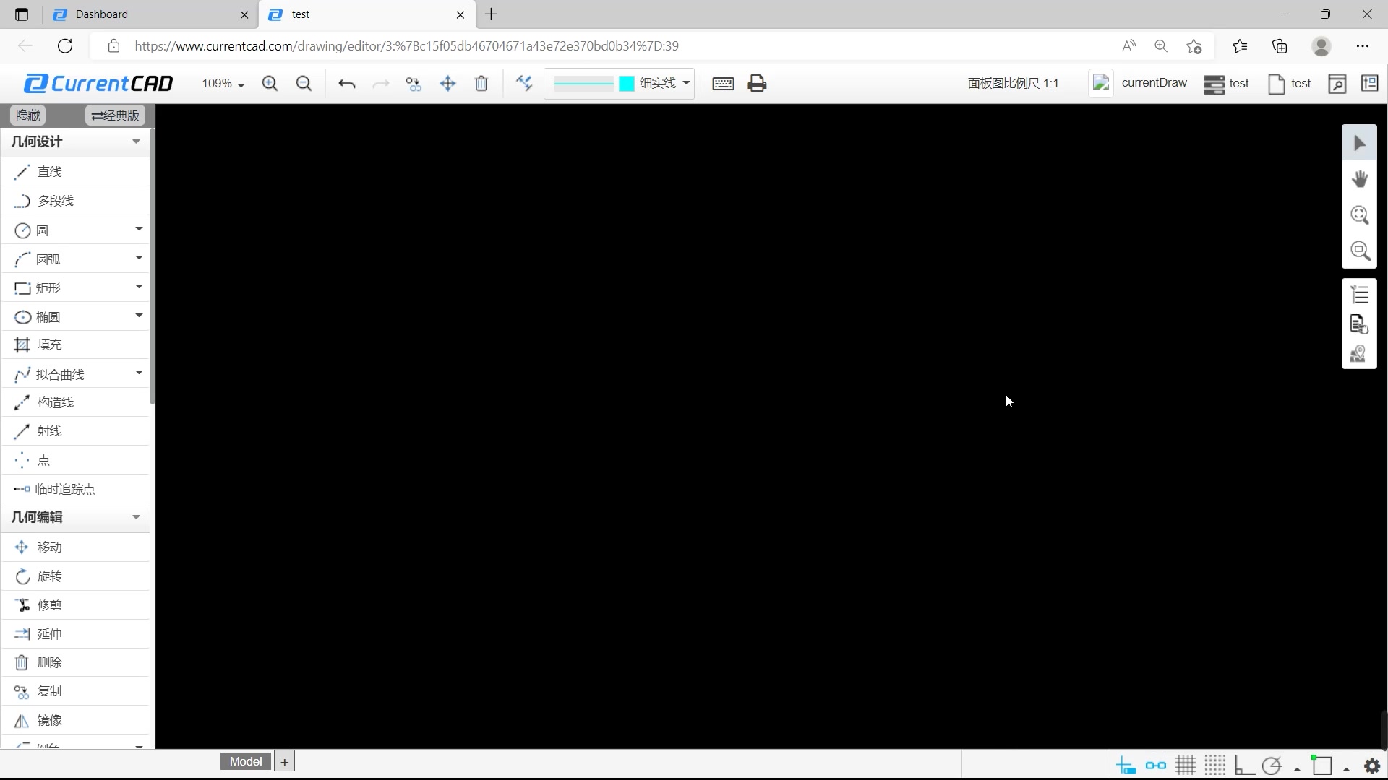
Task: Select the 射线 ray tool
Action: [76, 431]
